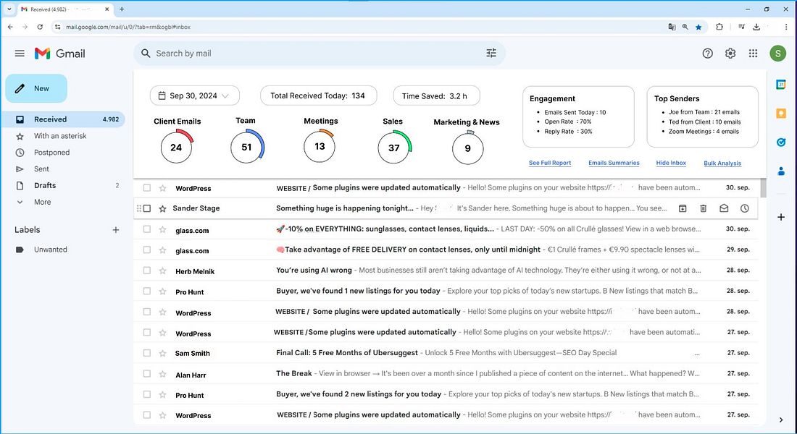
Task: Expand More in the left sidebar
Action: [x=42, y=202]
